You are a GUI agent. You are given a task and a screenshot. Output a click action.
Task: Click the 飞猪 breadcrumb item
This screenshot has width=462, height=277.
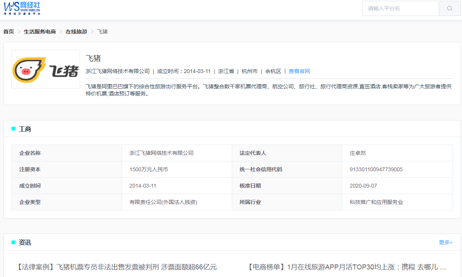point(102,32)
